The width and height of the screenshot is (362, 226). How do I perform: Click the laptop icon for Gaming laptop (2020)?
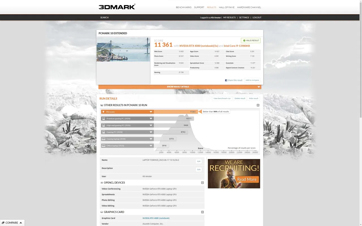pyautogui.click(x=104, y=139)
